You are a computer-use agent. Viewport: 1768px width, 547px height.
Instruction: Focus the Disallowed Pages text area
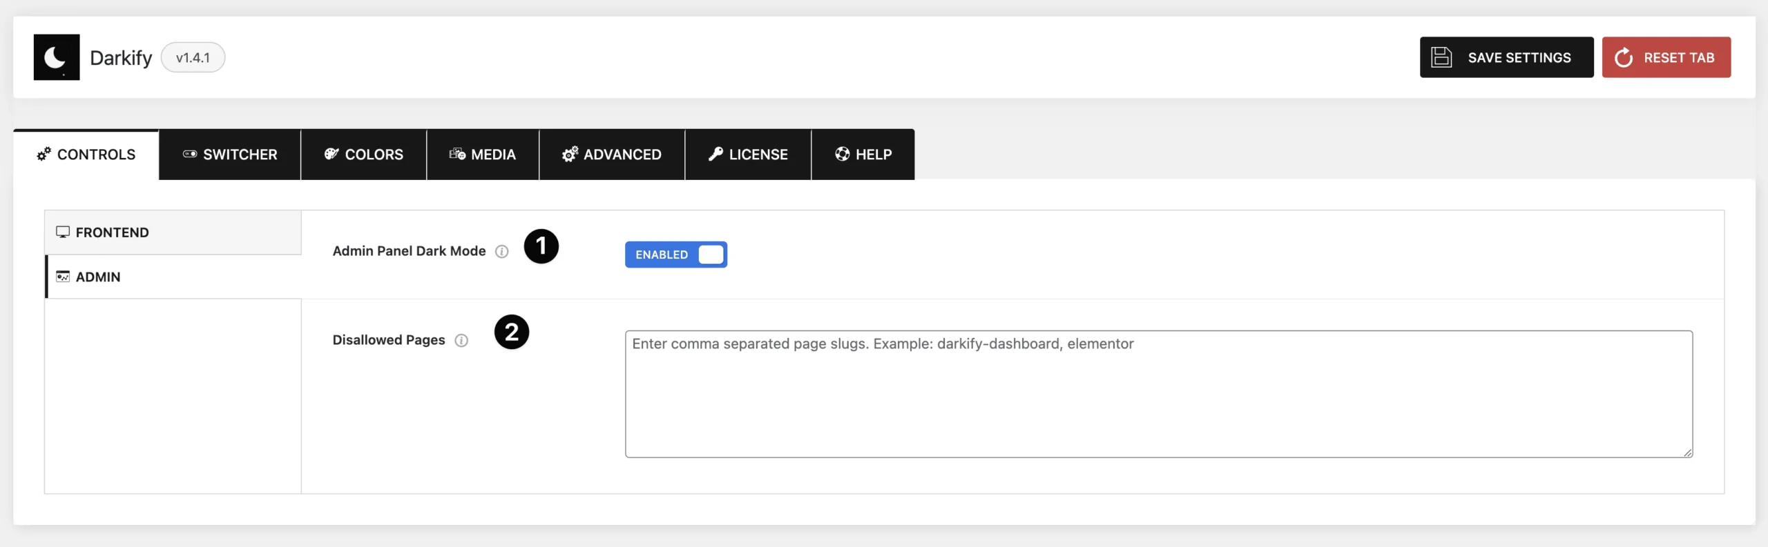click(1159, 394)
